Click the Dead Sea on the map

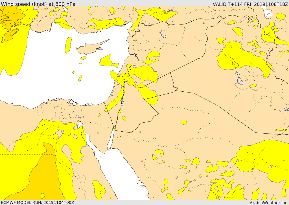point(122,99)
